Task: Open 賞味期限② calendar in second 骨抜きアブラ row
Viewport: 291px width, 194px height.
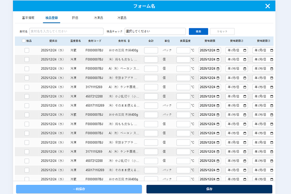Action: pos(245,142)
